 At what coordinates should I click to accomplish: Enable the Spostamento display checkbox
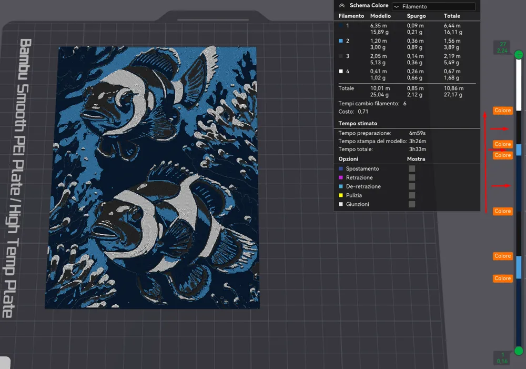412,168
